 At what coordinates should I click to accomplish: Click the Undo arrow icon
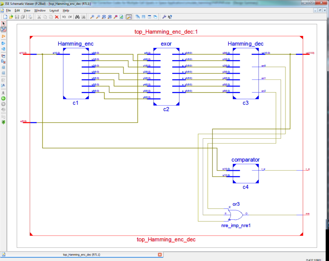(x=64, y=17)
